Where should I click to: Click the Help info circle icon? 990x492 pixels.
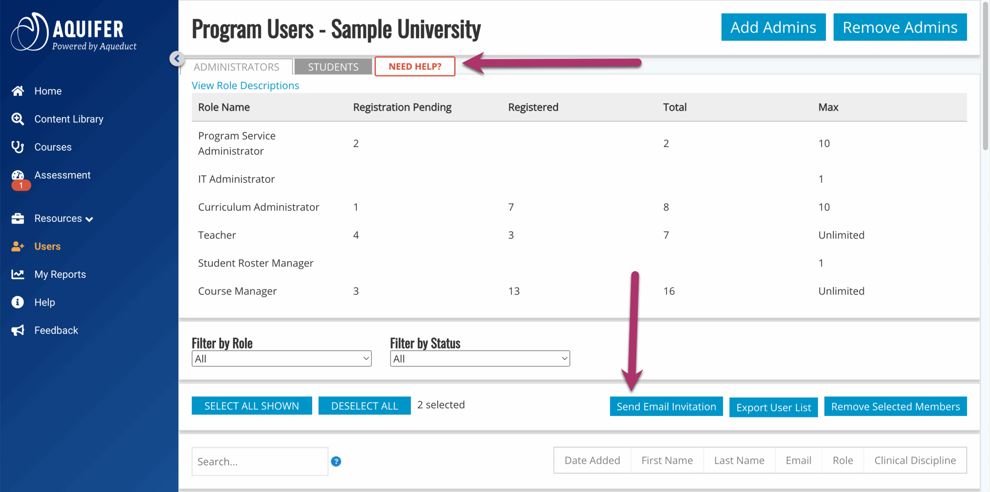tap(17, 302)
